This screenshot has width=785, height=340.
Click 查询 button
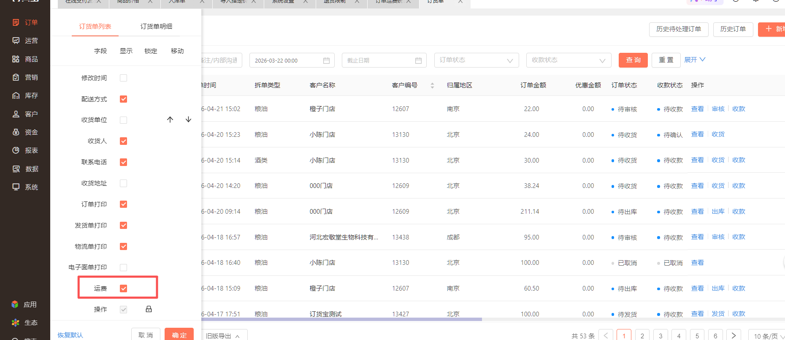(633, 60)
